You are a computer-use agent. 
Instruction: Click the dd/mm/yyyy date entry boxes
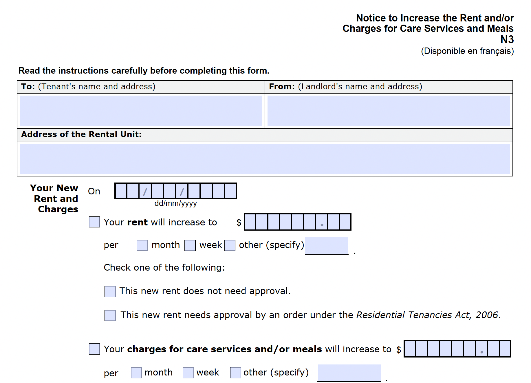coord(176,191)
